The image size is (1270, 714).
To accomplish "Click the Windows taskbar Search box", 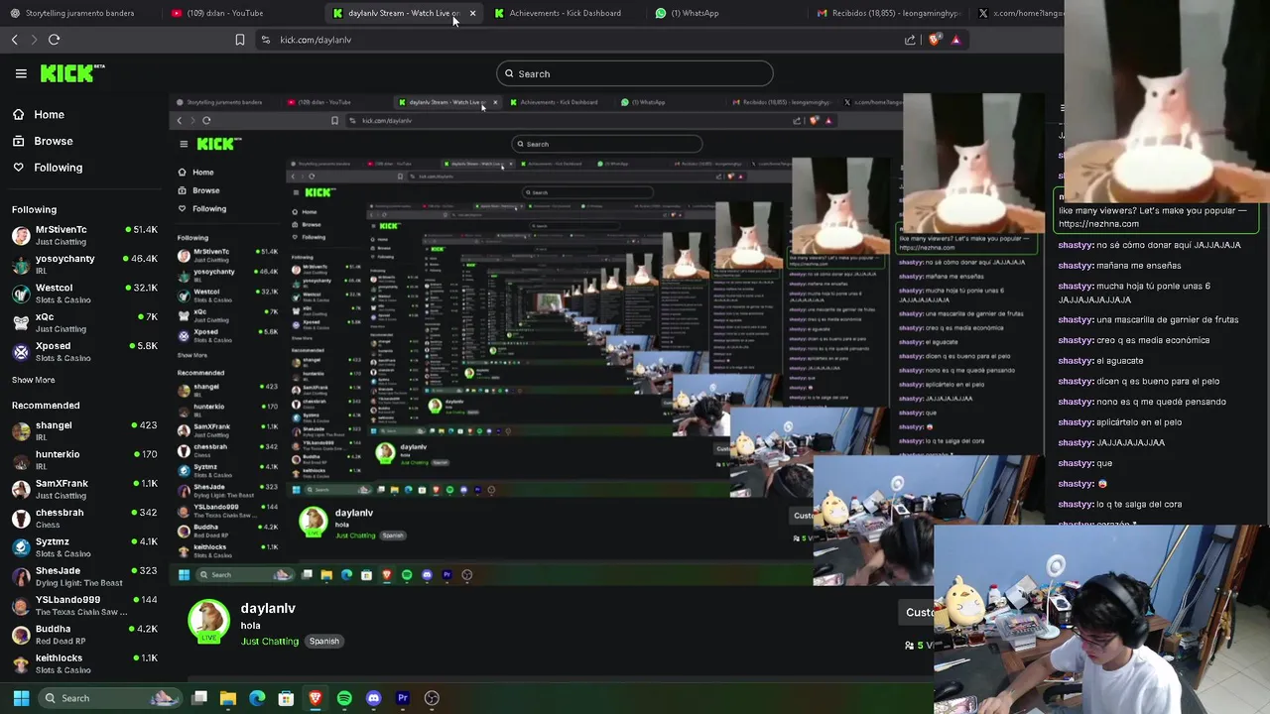I will (x=109, y=698).
